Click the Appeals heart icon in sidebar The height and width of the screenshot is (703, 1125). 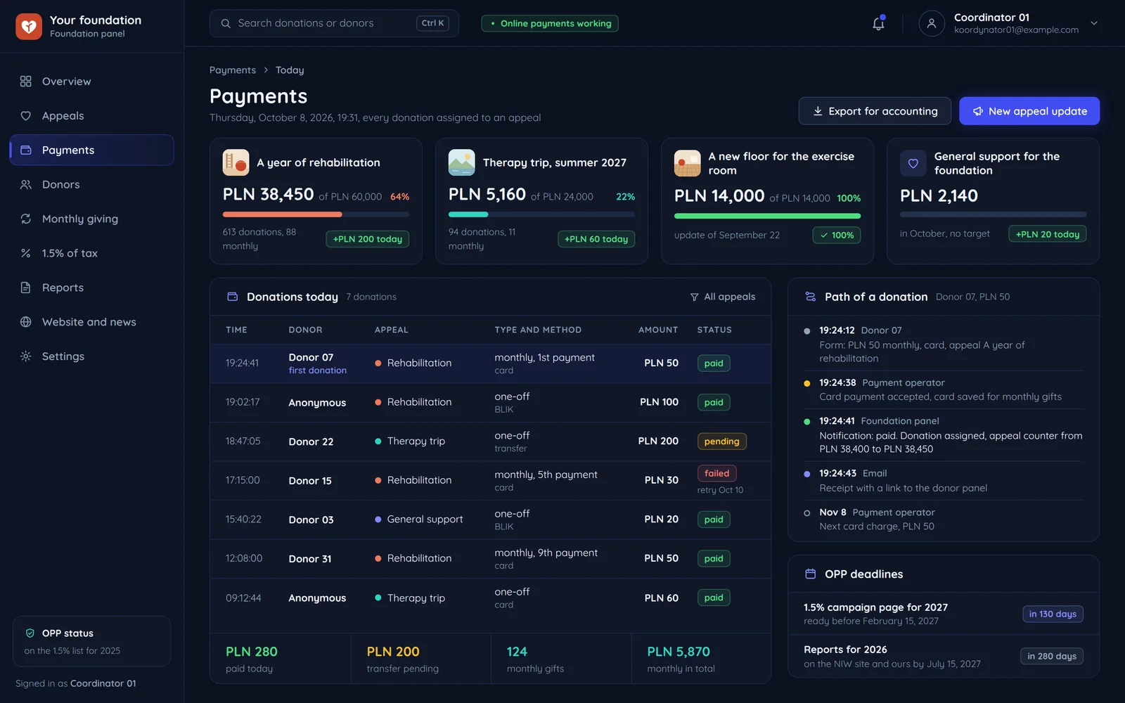[26, 116]
